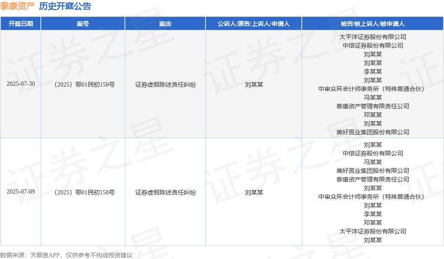444x259 pixels.
Task: Click 证券虚假陈述责任纠纷 in the 2025-07-09 row
Action: 165,192
